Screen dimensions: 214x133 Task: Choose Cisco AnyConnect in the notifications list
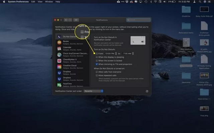pyautogui.click(x=72, y=55)
